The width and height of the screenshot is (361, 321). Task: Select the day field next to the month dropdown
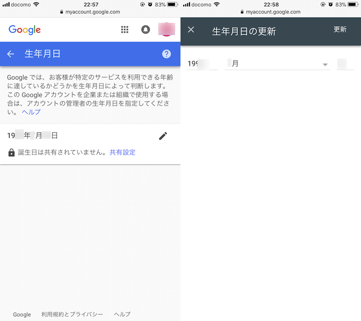pyautogui.click(x=344, y=64)
